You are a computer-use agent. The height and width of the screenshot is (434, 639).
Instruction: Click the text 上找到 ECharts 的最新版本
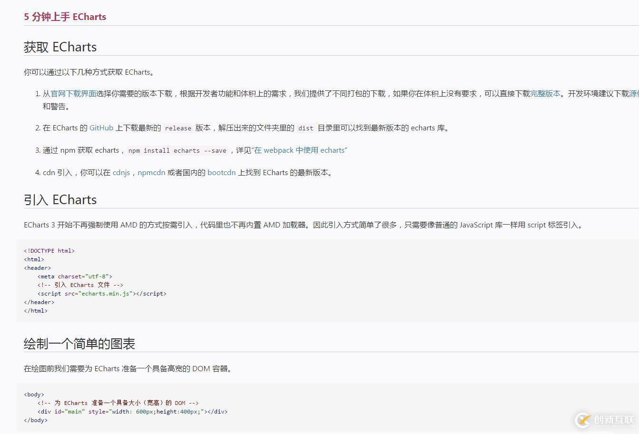tap(286, 173)
